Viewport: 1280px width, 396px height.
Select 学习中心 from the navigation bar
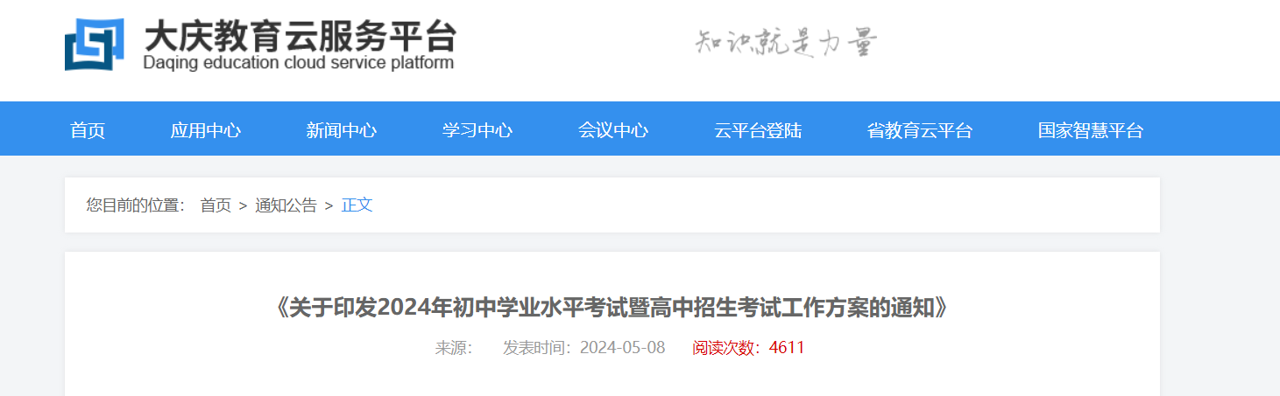click(x=477, y=131)
